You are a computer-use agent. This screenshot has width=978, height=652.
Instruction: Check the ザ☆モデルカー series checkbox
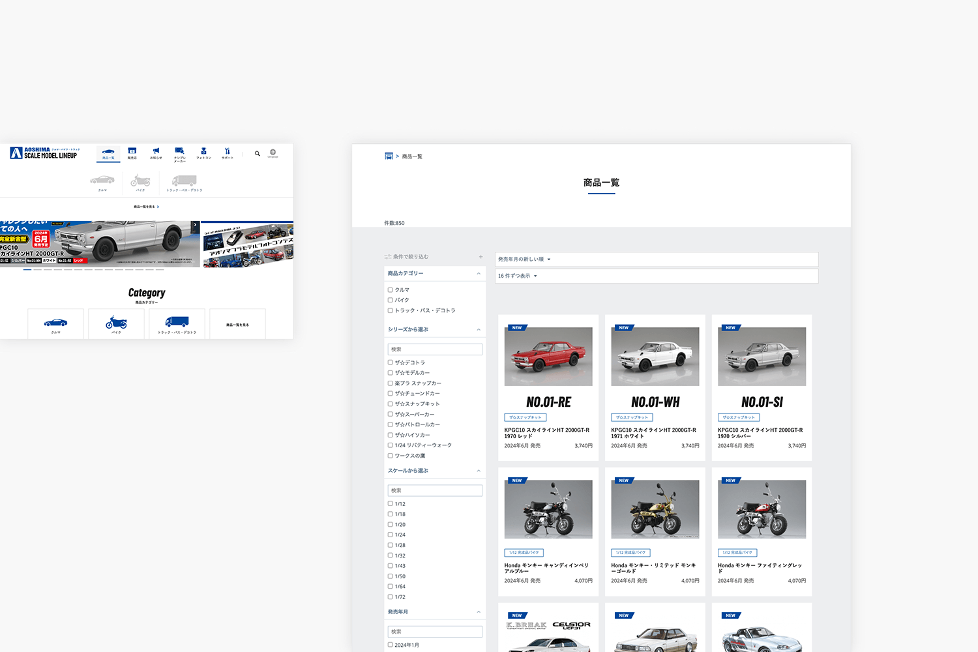click(390, 373)
